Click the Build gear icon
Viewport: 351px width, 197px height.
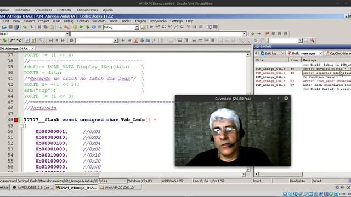(x=75, y=27)
